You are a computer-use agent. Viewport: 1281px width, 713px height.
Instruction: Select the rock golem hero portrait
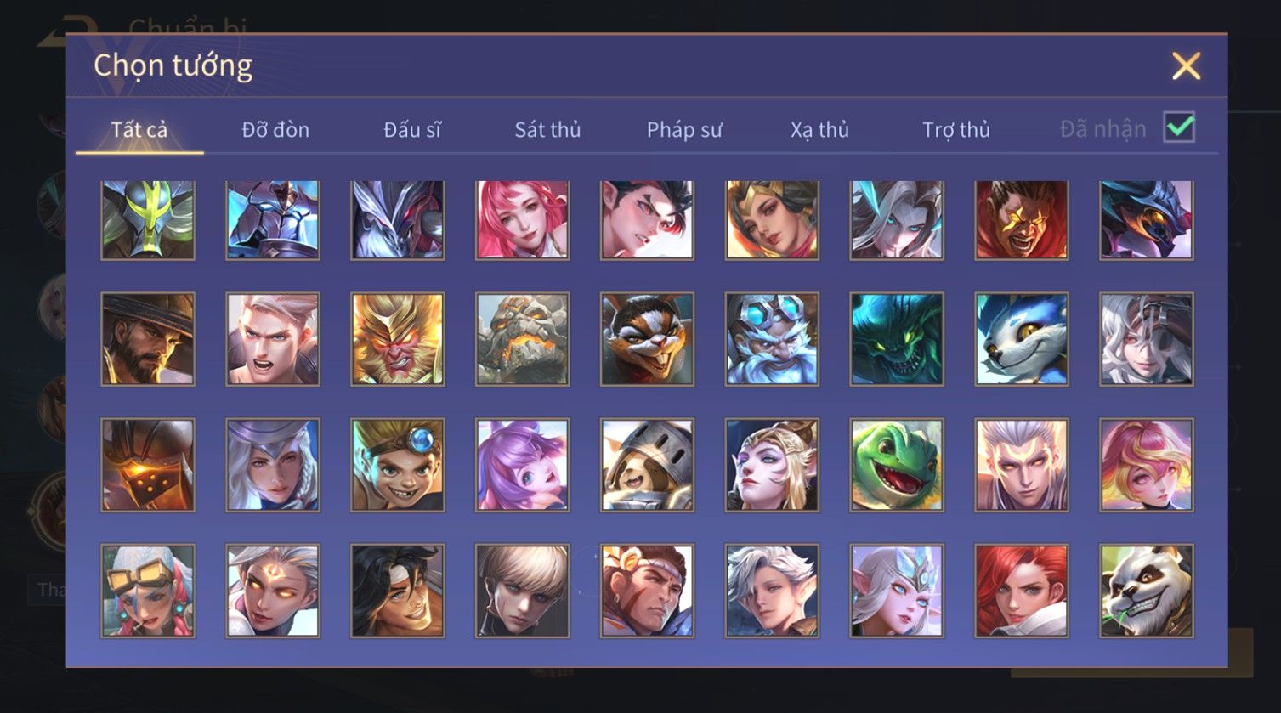[x=522, y=339]
